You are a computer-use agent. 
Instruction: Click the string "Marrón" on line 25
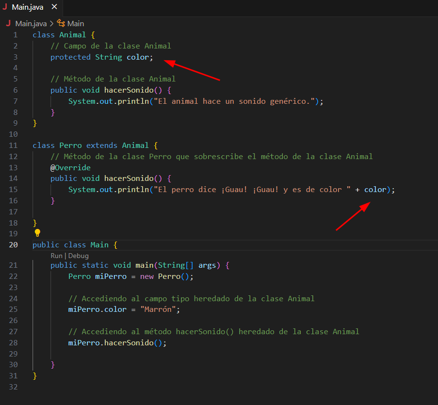(x=158, y=309)
